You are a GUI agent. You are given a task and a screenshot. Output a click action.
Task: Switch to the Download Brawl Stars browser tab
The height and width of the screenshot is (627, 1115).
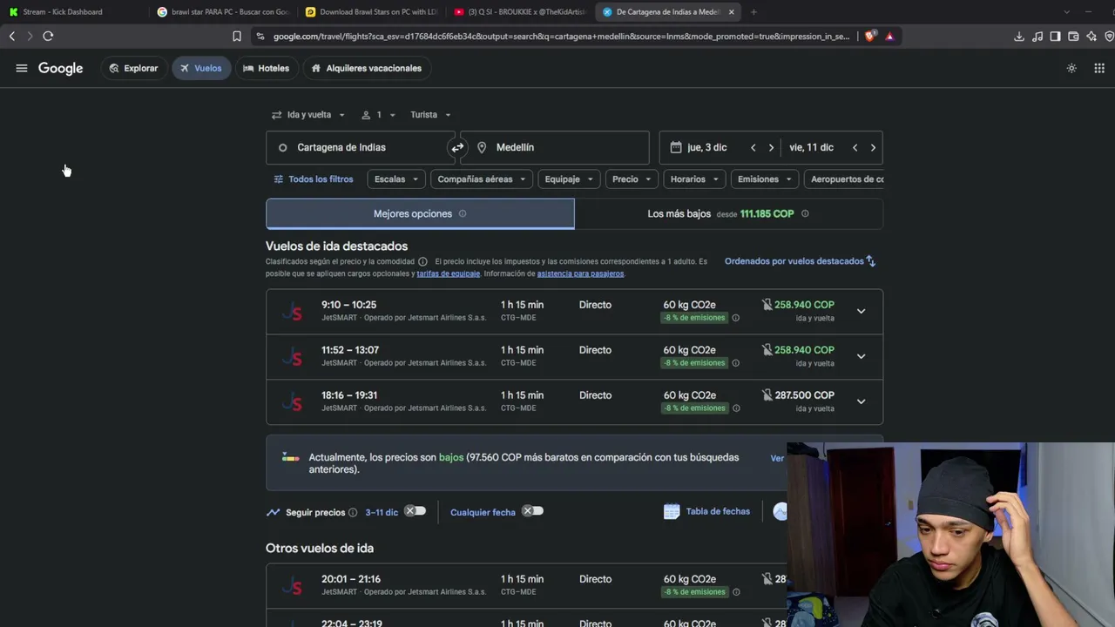(372, 12)
